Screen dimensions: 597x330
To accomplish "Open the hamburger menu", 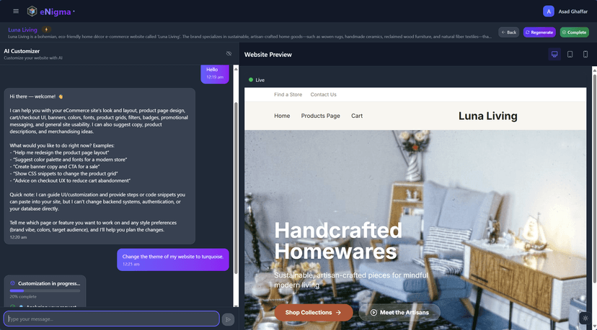I will point(16,11).
